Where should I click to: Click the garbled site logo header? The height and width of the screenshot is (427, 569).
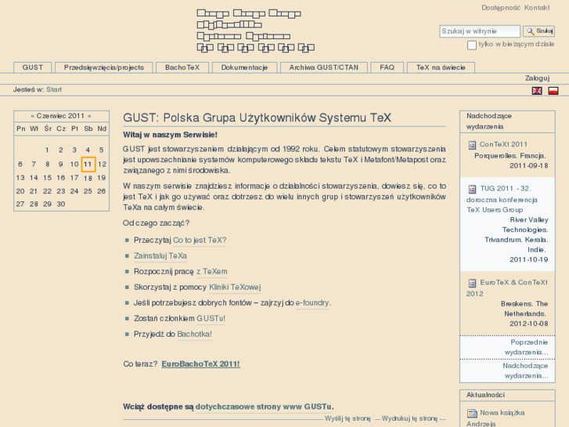[x=256, y=31]
